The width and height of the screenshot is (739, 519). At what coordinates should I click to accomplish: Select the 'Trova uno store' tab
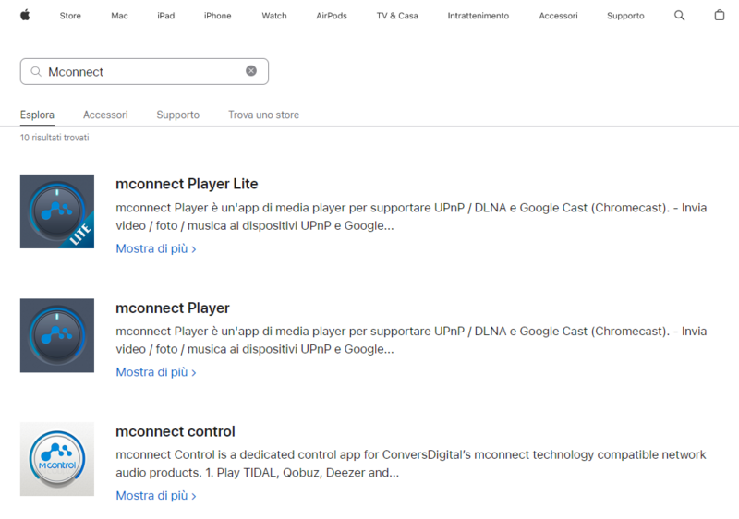point(263,115)
